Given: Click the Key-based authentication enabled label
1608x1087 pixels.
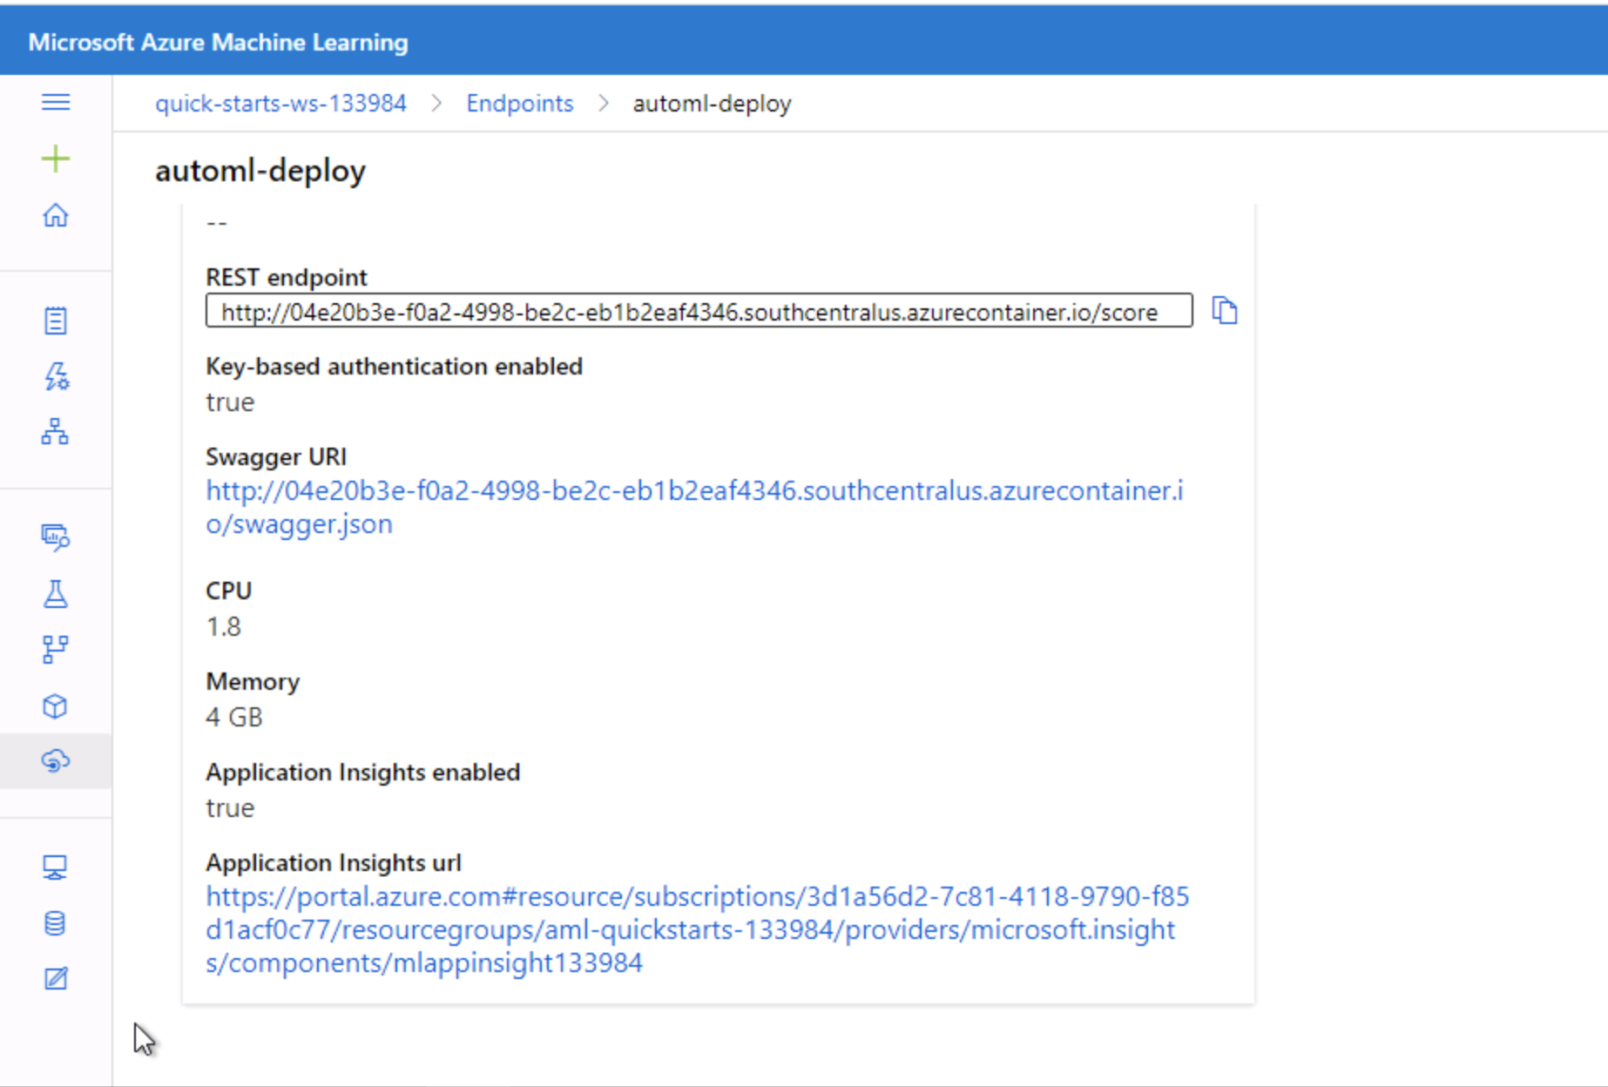Looking at the screenshot, I should (x=394, y=367).
